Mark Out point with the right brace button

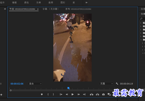(x=53, y=94)
